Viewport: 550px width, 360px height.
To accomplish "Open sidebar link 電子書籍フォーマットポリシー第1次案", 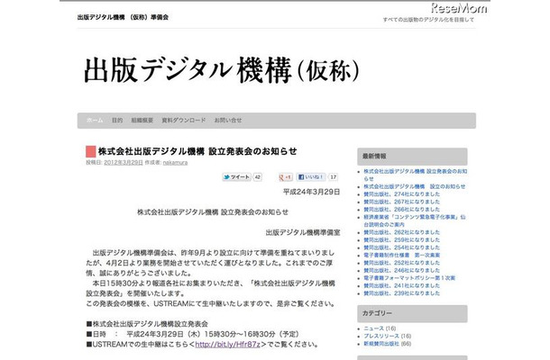I will pyautogui.click(x=409, y=278).
